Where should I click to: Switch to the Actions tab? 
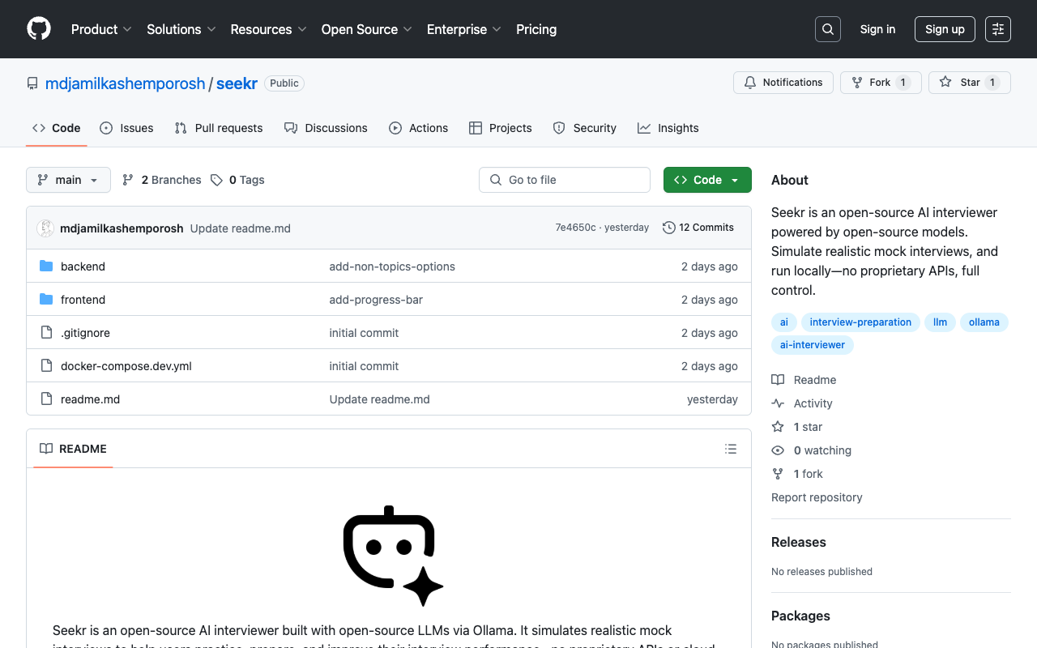pyautogui.click(x=418, y=128)
